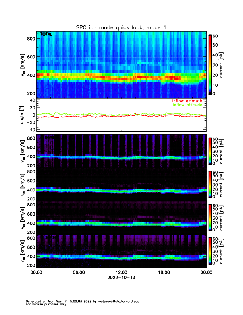243x315 pixels.
Task: Click the -40 tick on the angle axis
Action: [30, 129]
